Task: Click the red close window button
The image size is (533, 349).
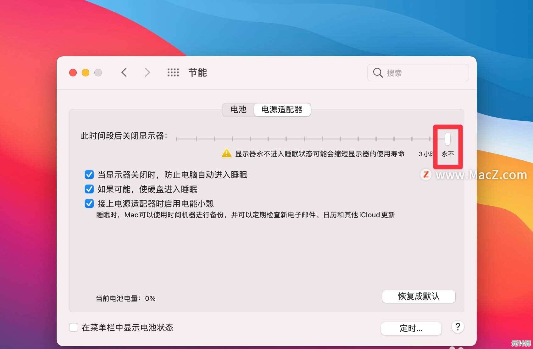Action: (73, 73)
